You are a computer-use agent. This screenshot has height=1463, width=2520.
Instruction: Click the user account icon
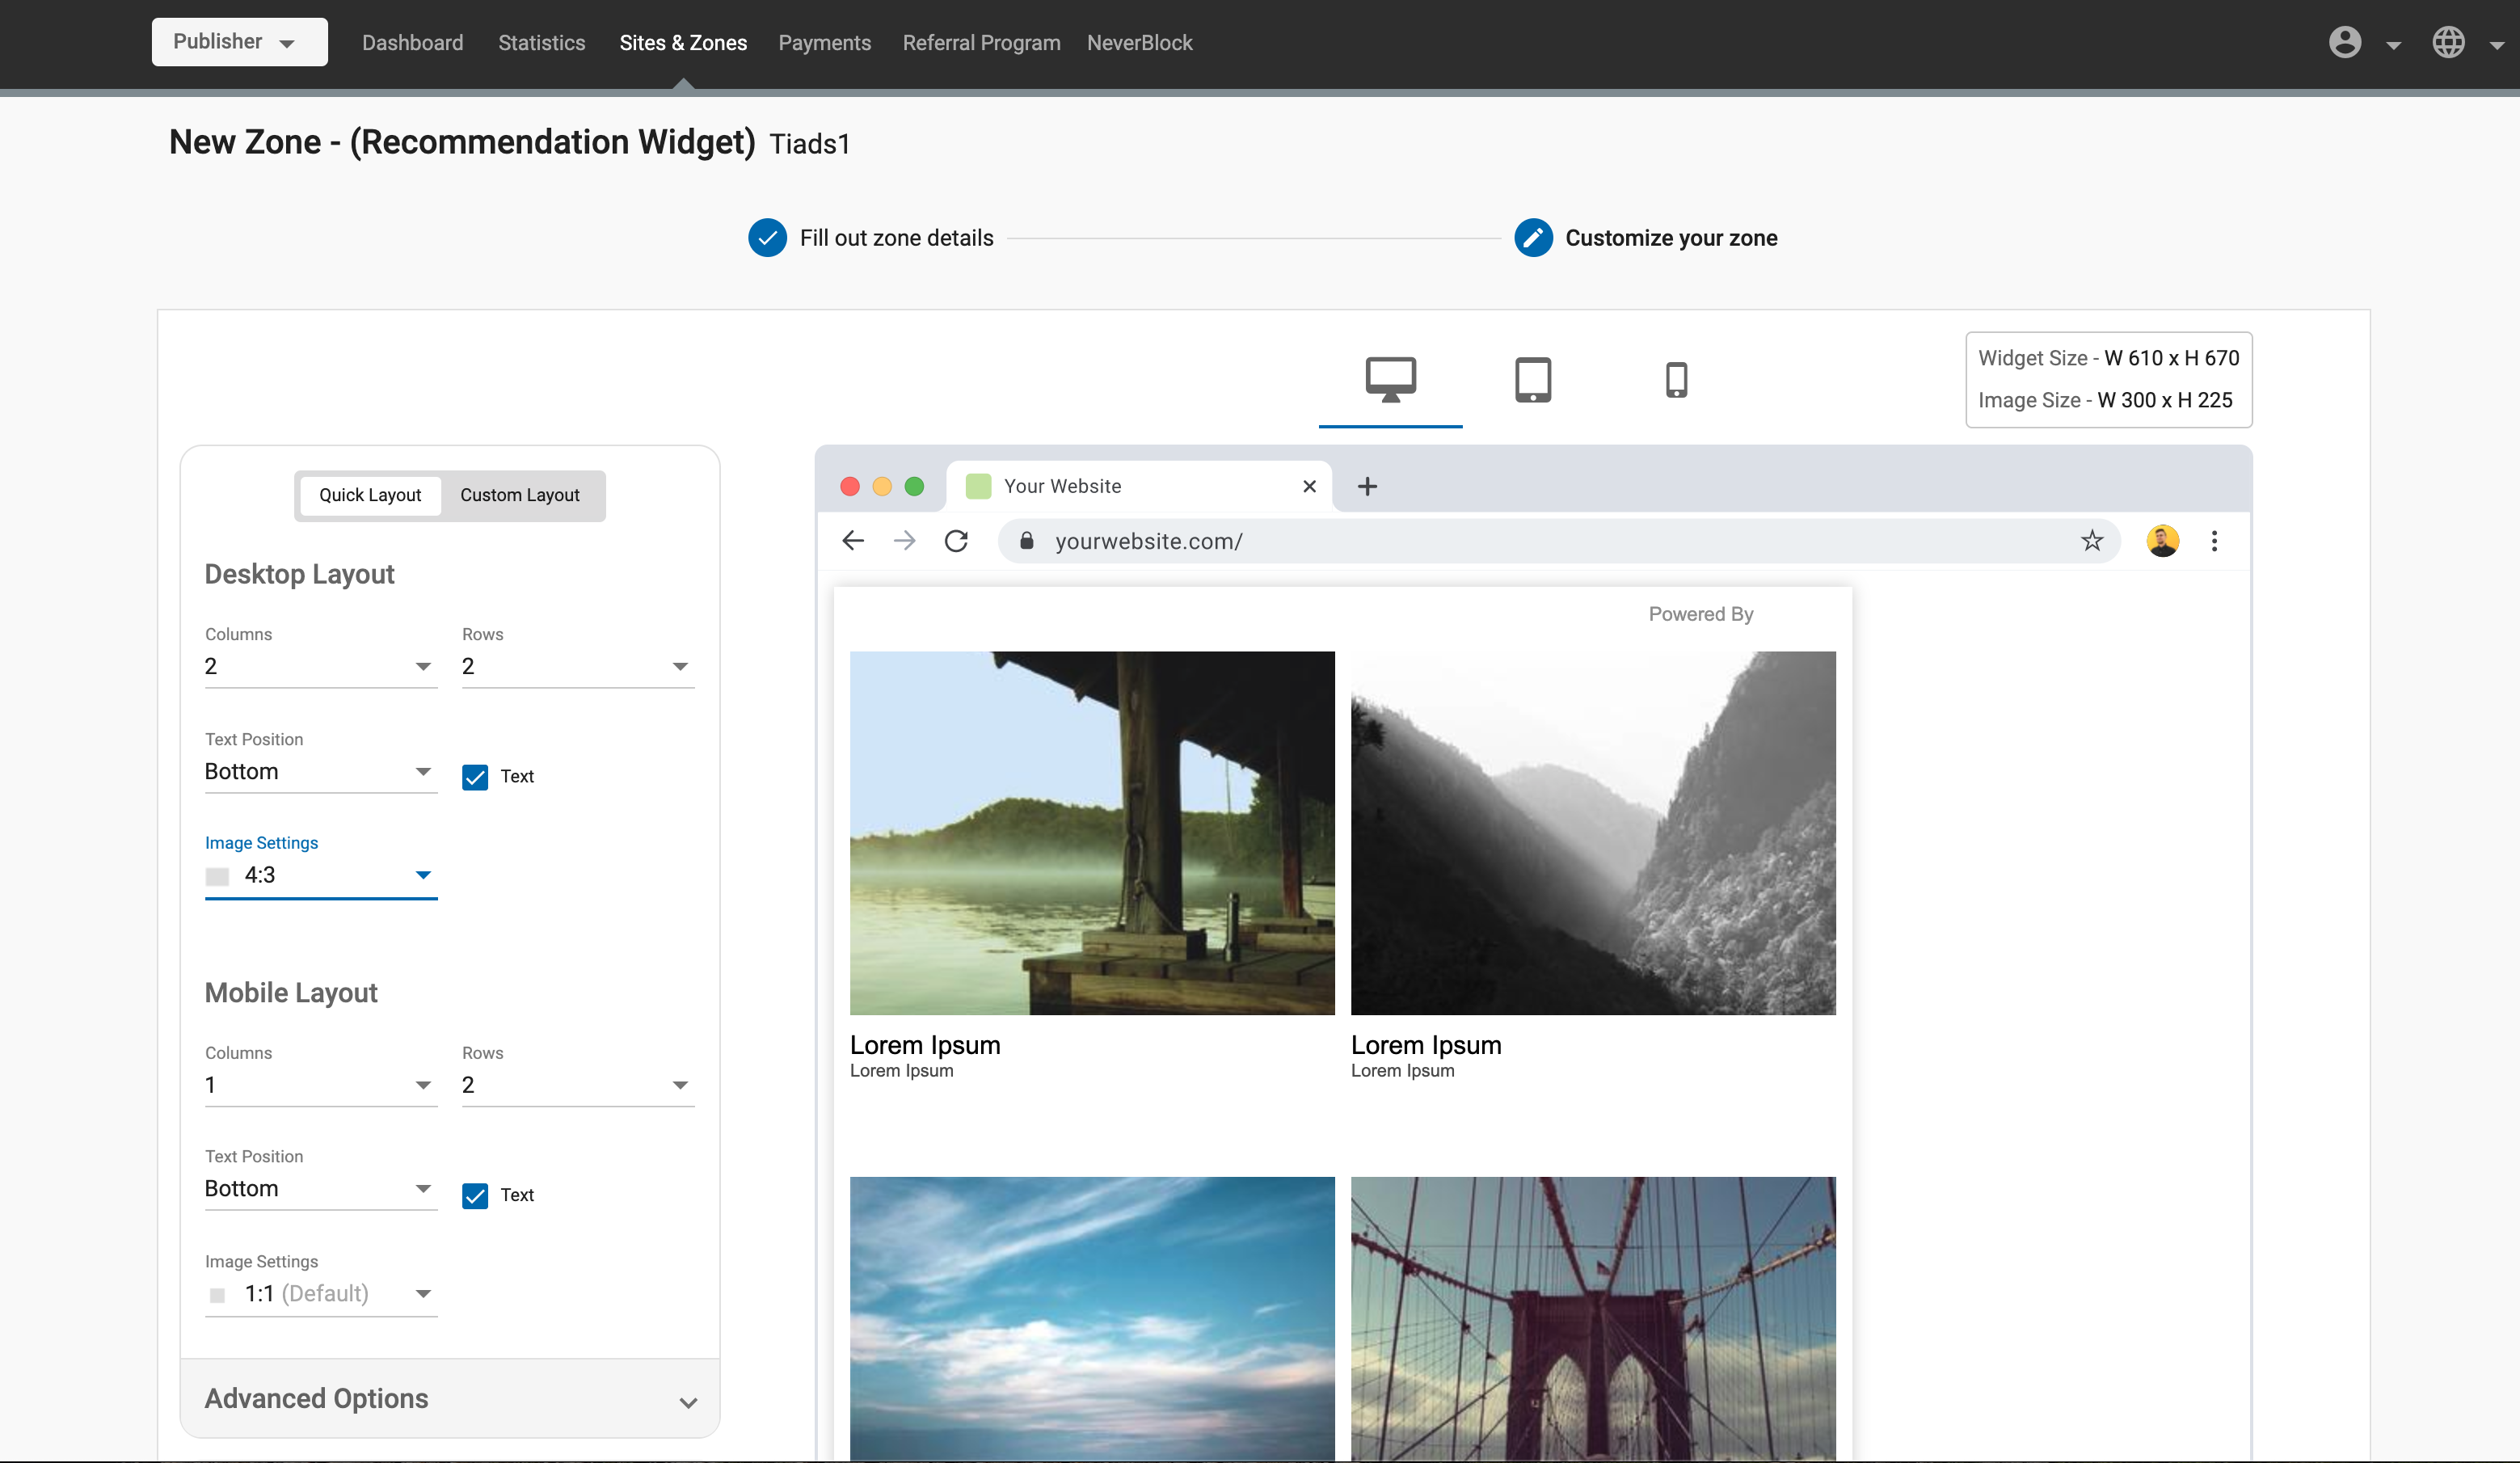2345,42
